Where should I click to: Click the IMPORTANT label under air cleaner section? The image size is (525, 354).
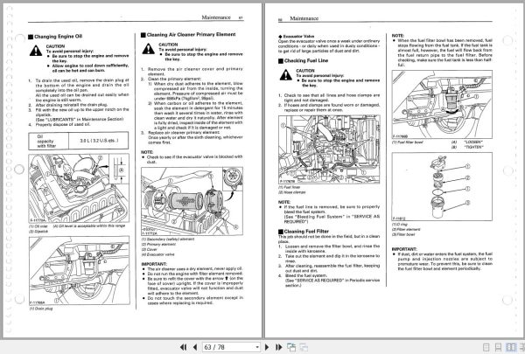click(x=154, y=264)
